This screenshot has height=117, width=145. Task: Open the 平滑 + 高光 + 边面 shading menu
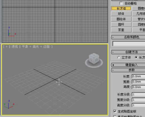[36, 47]
